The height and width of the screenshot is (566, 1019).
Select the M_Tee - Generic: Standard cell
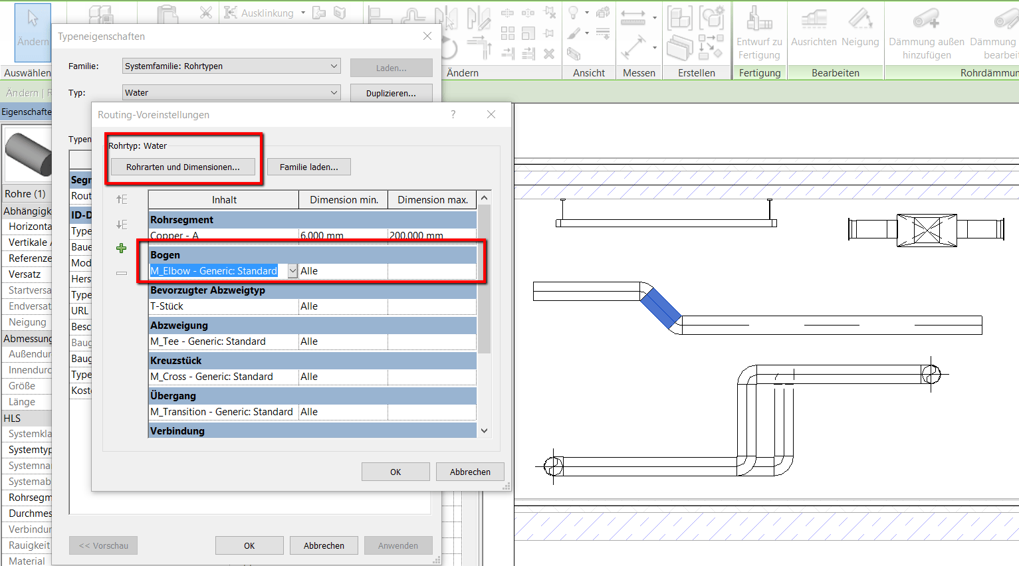click(223, 341)
